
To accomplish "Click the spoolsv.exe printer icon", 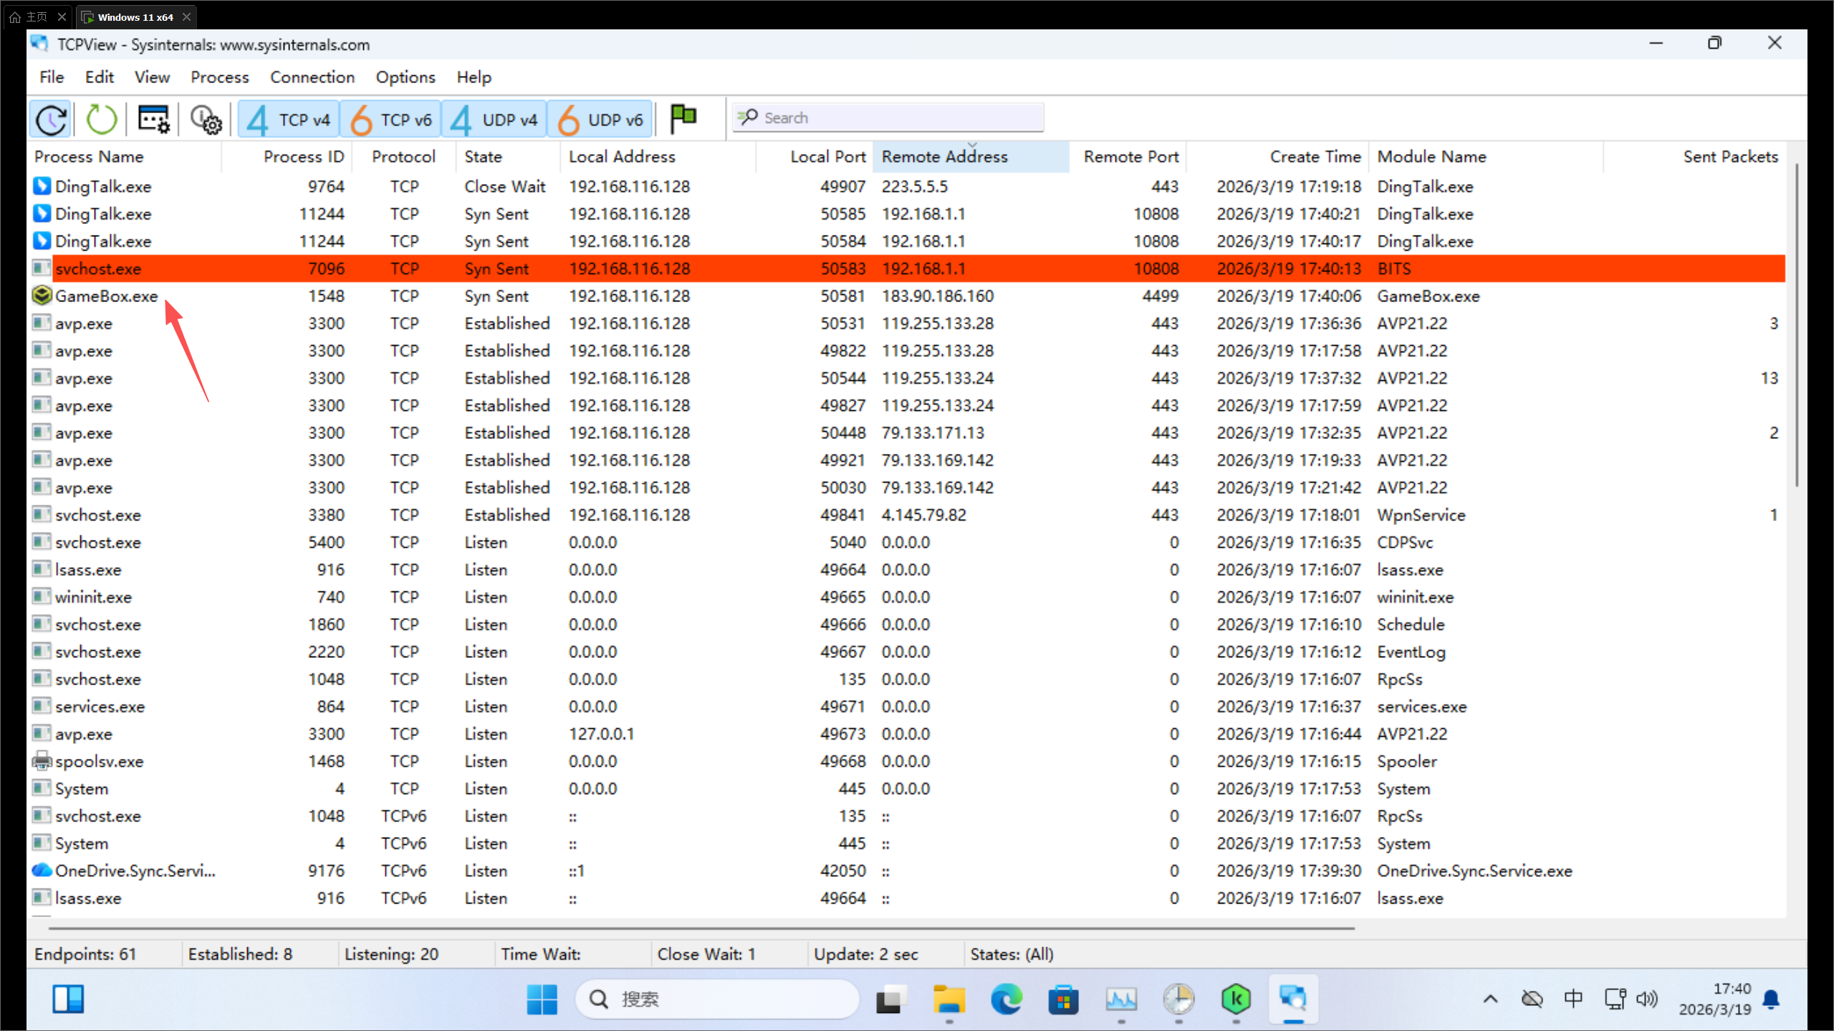I will click(x=42, y=761).
